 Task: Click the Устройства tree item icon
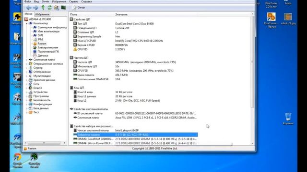tap(31, 92)
